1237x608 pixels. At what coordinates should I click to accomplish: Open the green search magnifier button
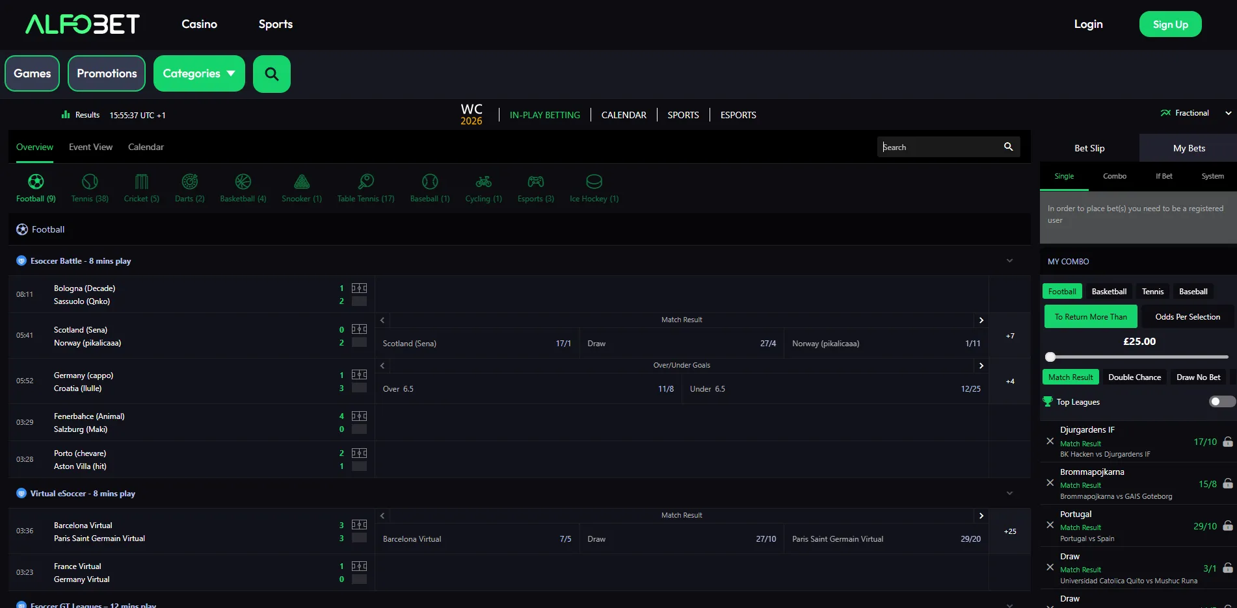(x=271, y=74)
